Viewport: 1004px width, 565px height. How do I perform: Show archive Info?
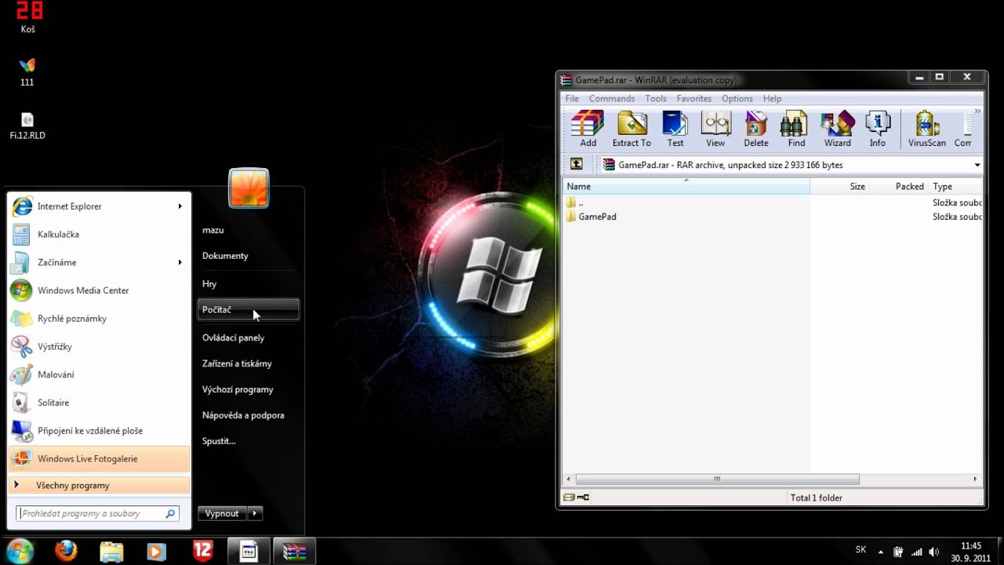[877, 129]
